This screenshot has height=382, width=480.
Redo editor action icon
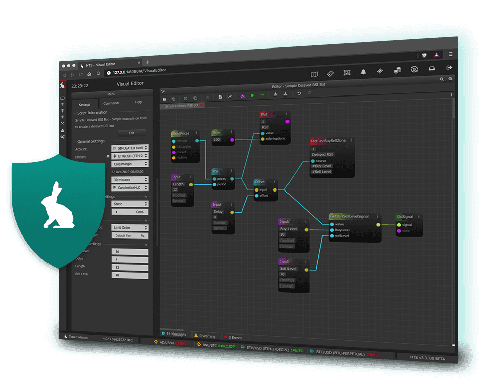pyautogui.click(x=309, y=93)
